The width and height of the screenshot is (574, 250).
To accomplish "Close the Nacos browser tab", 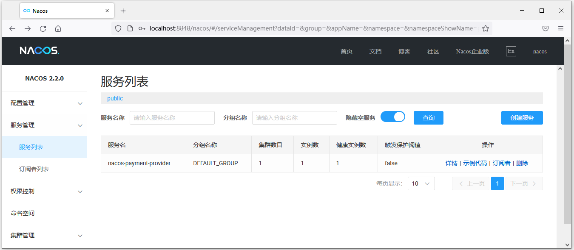I will (107, 11).
